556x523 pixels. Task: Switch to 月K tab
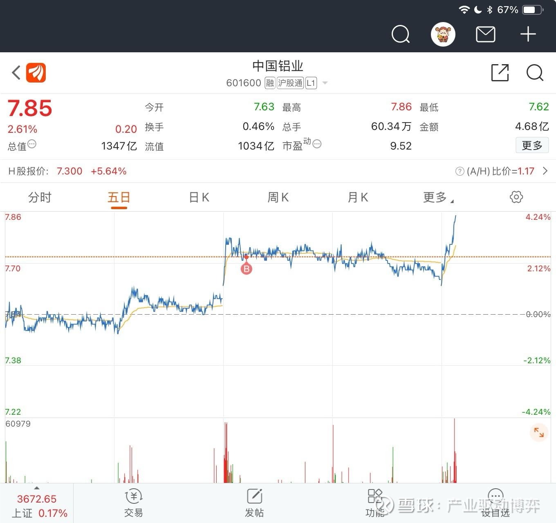coord(358,197)
